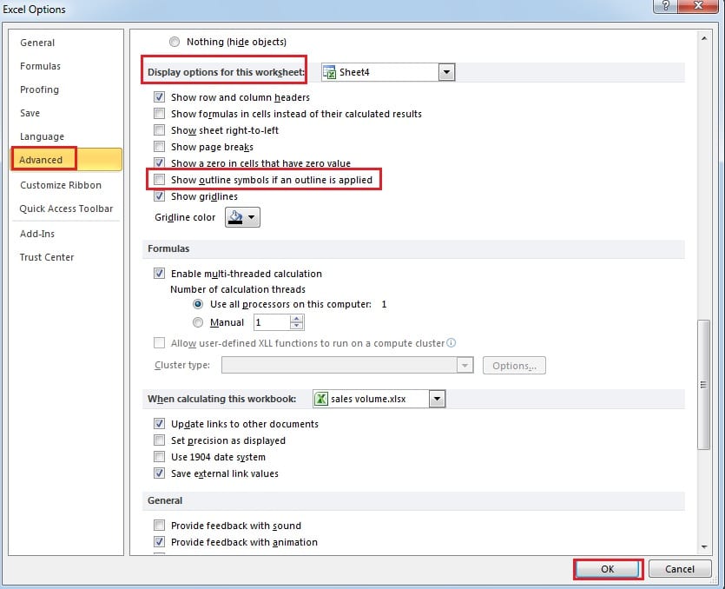
Task: Expand the Sheet4 worksheet dropdown
Action: (446, 72)
